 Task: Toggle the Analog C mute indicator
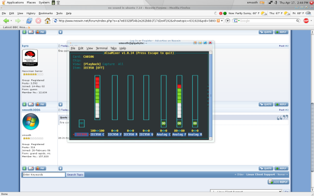tap(163, 123)
